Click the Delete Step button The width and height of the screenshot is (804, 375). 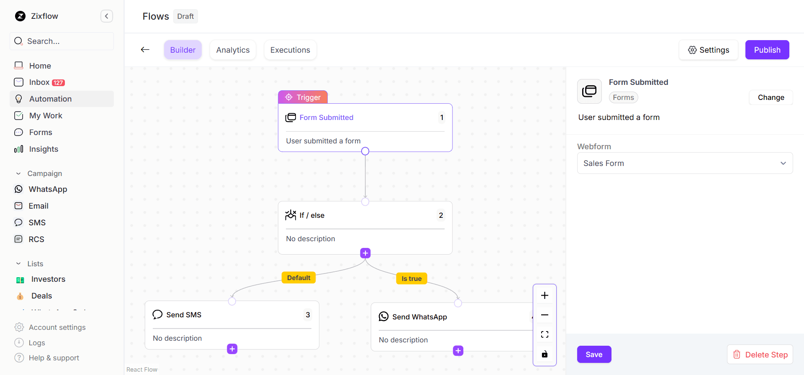tap(760, 355)
